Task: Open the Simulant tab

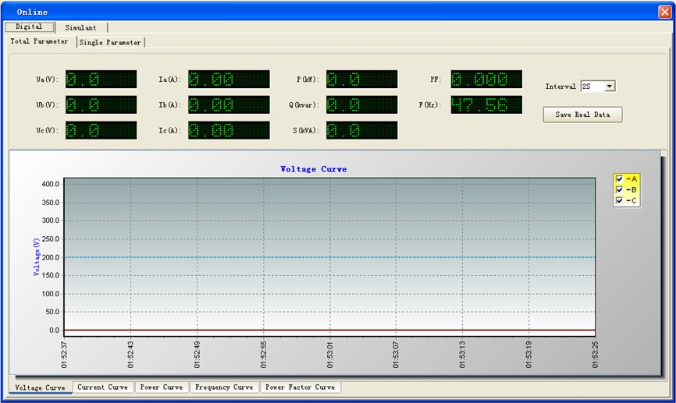Action: click(x=80, y=27)
